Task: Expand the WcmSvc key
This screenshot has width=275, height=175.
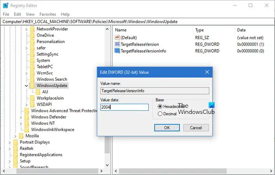Action: [x=26, y=73]
